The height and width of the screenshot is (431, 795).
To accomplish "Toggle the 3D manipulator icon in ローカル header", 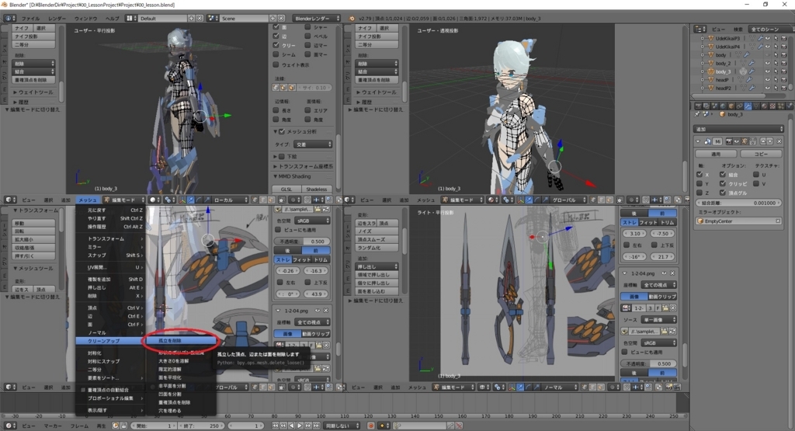I will (182, 200).
